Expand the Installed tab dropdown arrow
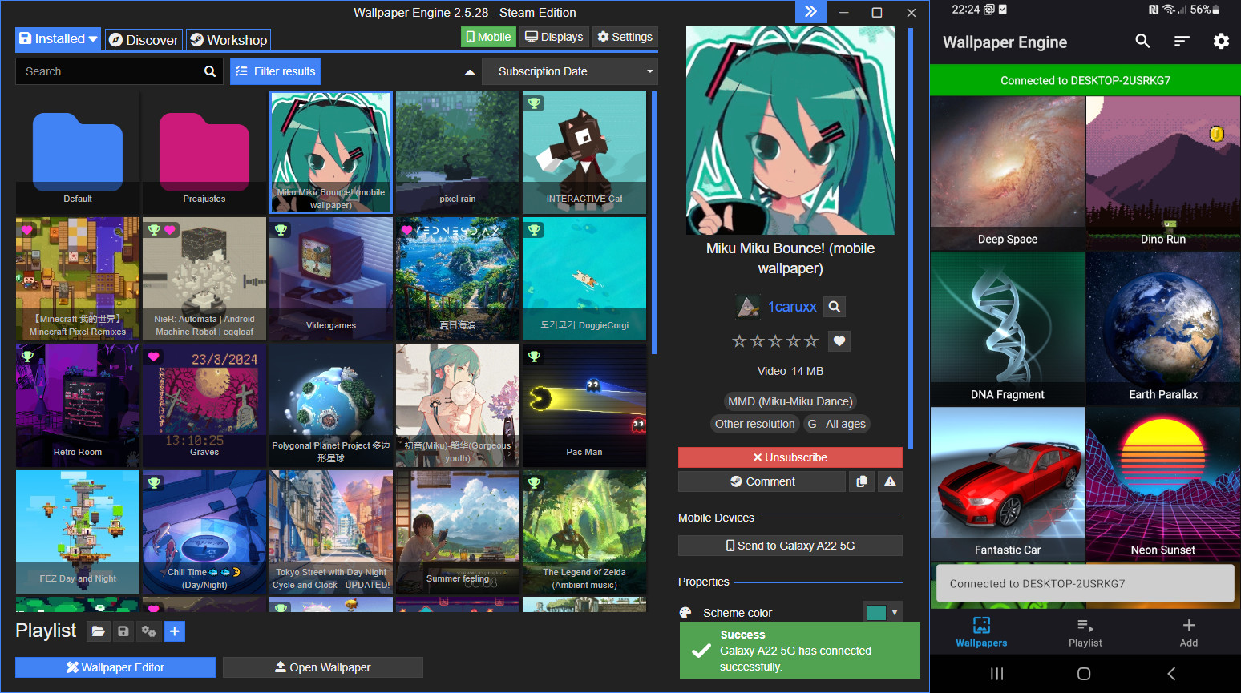The height and width of the screenshot is (693, 1241). [x=93, y=39]
